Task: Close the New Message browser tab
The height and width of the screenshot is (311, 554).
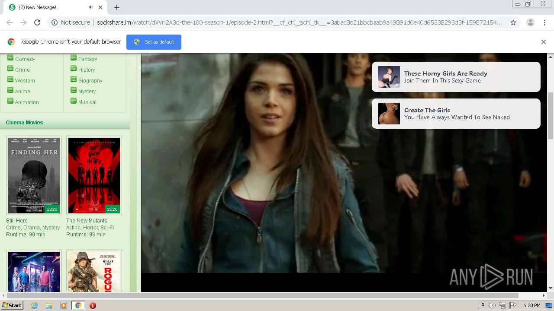Action: 100,7
